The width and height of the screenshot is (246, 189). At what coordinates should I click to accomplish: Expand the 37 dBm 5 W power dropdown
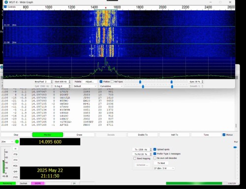click(164, 168)
